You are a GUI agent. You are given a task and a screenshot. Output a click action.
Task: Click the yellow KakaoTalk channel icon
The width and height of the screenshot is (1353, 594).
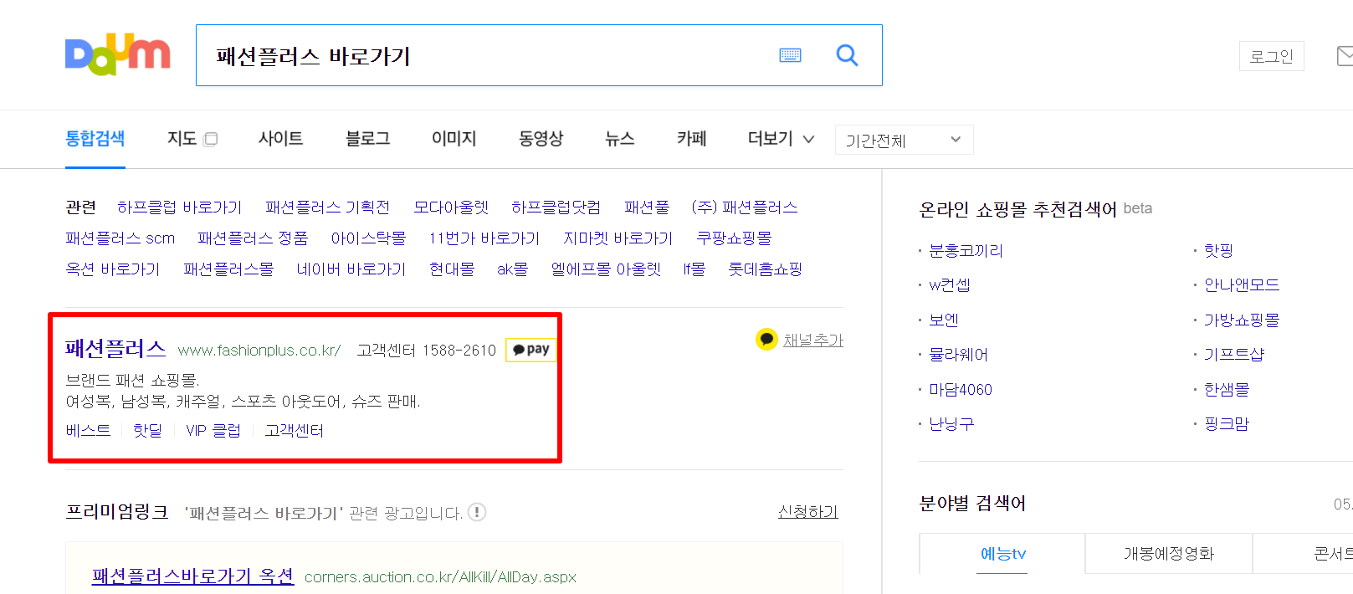coord(766,339)
